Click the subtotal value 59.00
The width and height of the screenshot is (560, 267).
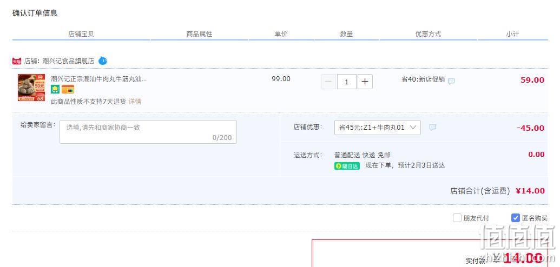tap(532, 80)
